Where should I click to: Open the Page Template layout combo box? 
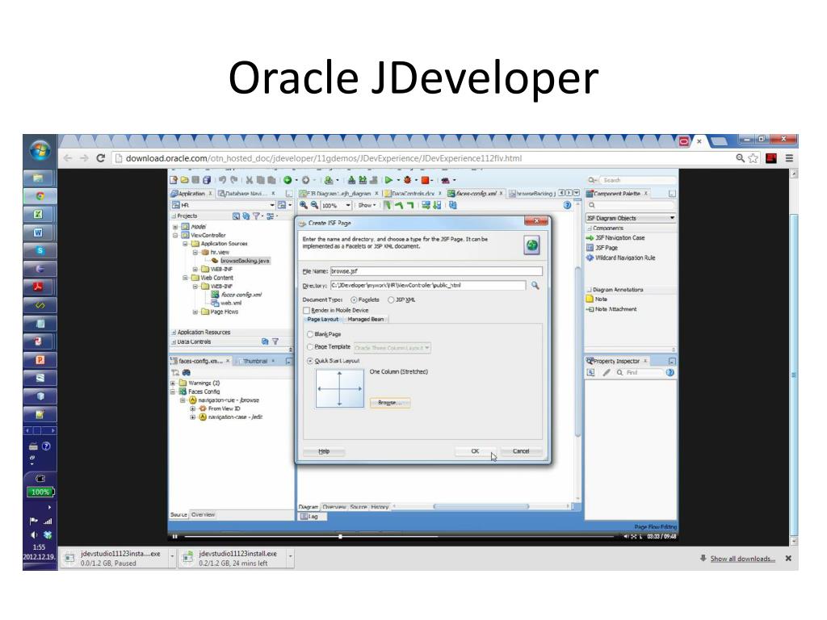click(x=392, y=348)
